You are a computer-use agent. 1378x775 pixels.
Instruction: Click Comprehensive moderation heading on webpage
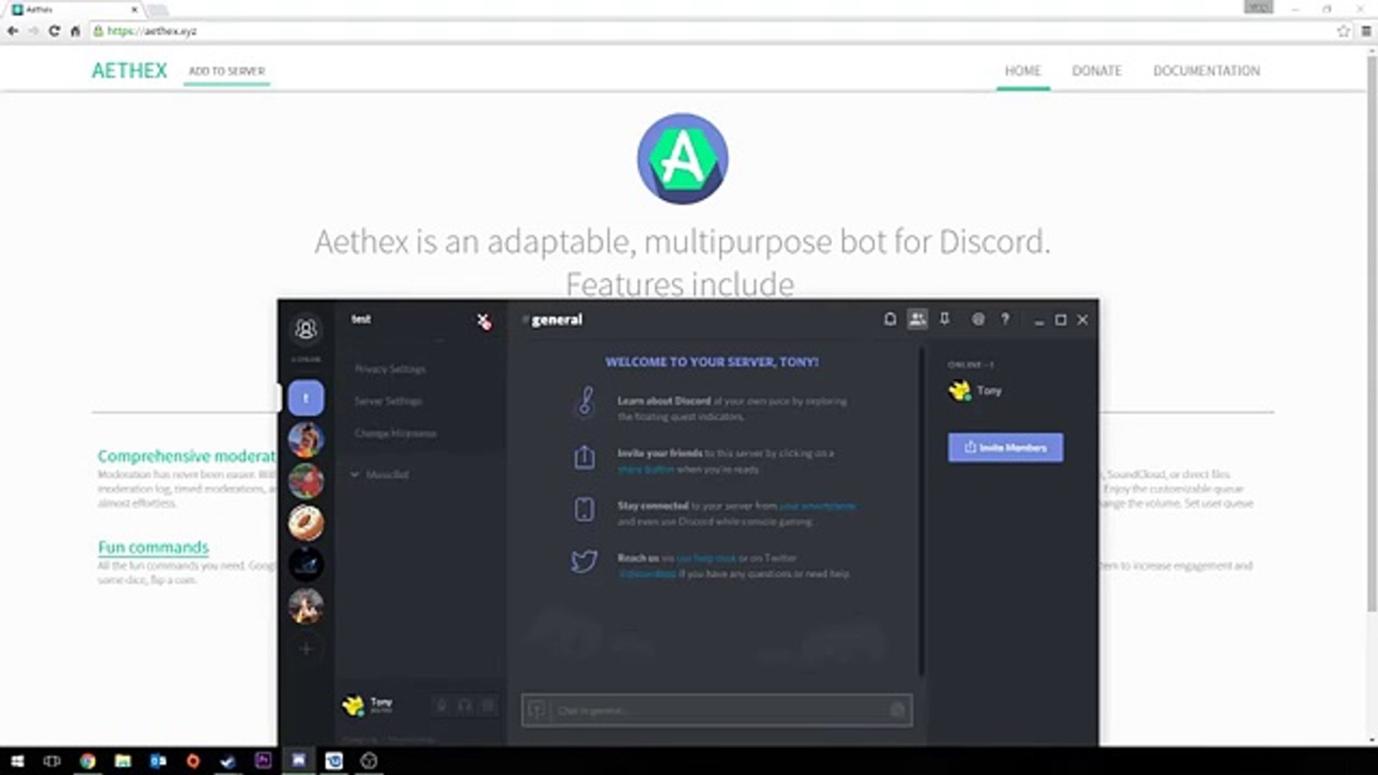pyautogui.click(x=187, y=456)
